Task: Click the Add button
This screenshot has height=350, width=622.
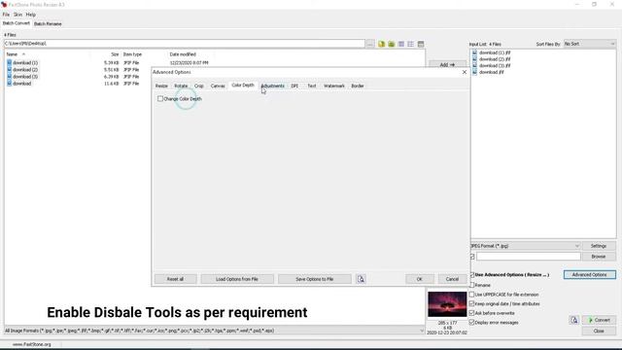Action: pos(447,64)
